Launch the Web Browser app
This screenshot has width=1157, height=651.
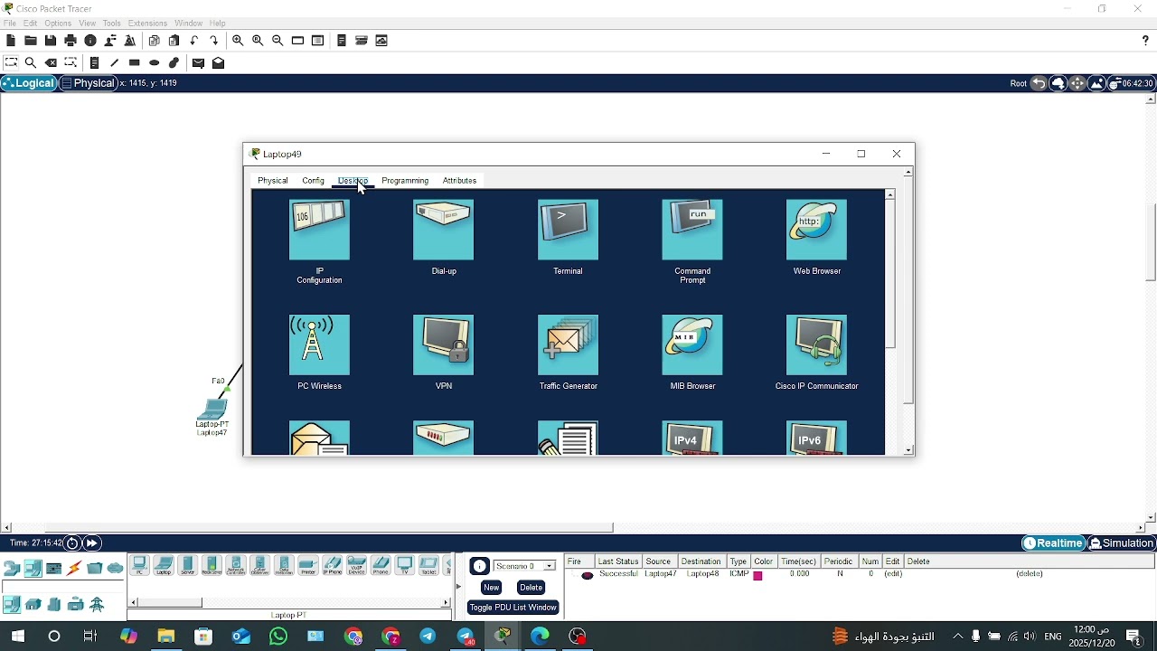817,230
